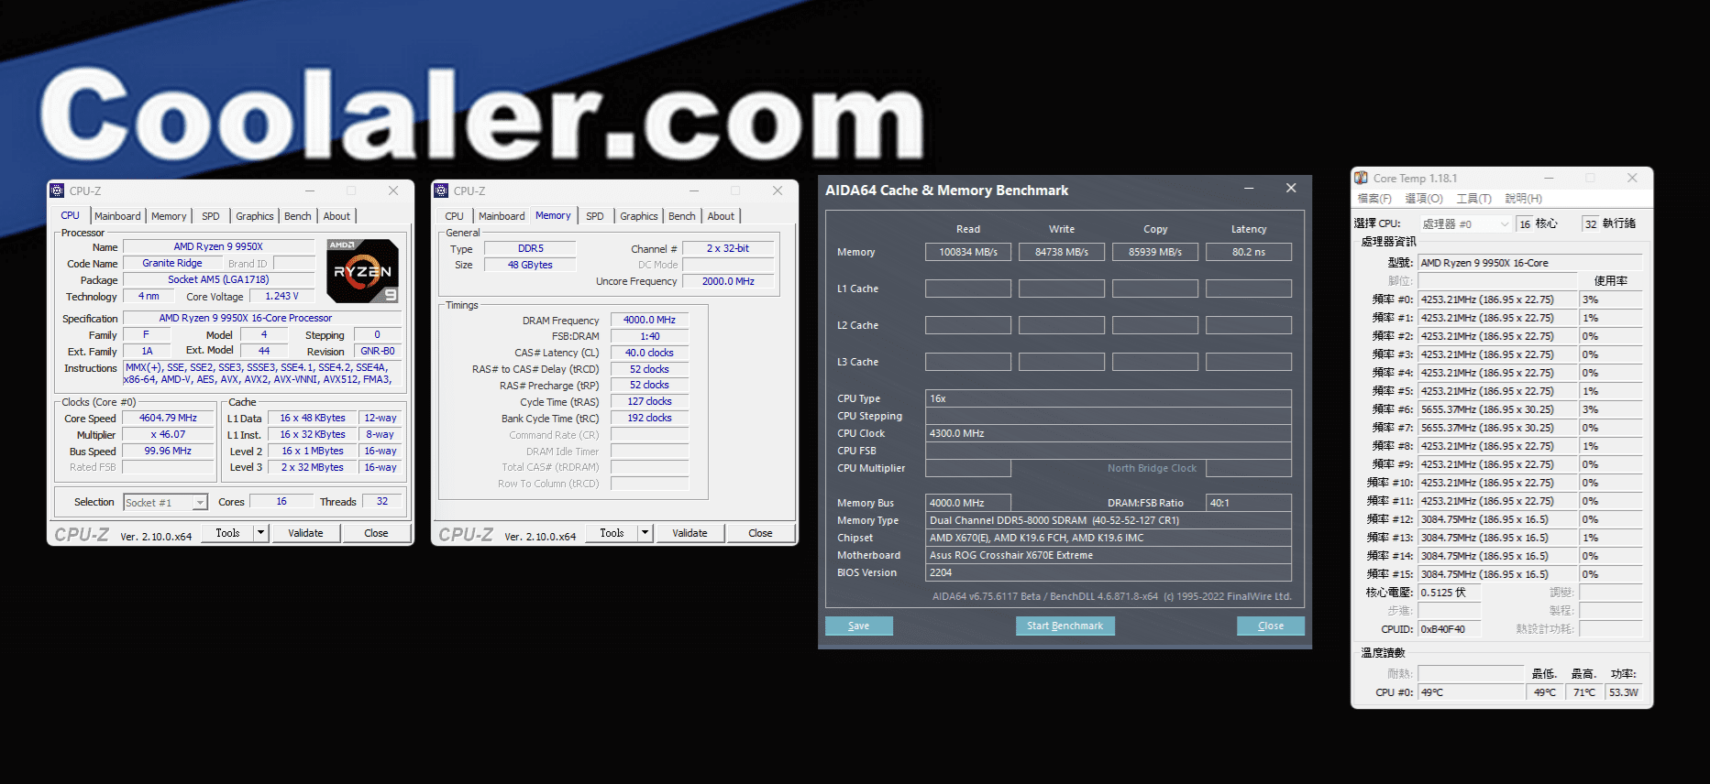This screenshot has width=1710, height=784.
Task: Click the L1 Cache Read result box
Action: 968,289
